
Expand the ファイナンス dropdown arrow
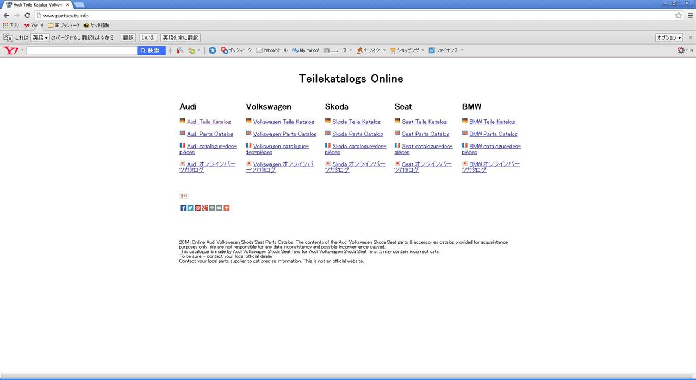(x=462, y=50)
